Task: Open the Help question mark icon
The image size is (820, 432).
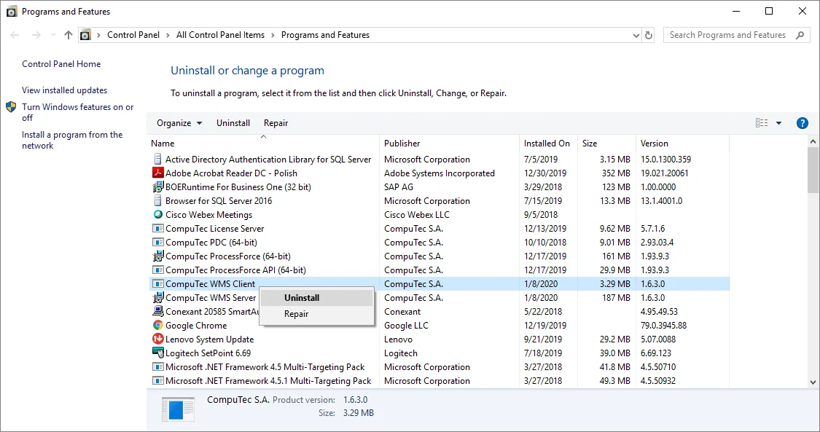Action: (803, 123)
